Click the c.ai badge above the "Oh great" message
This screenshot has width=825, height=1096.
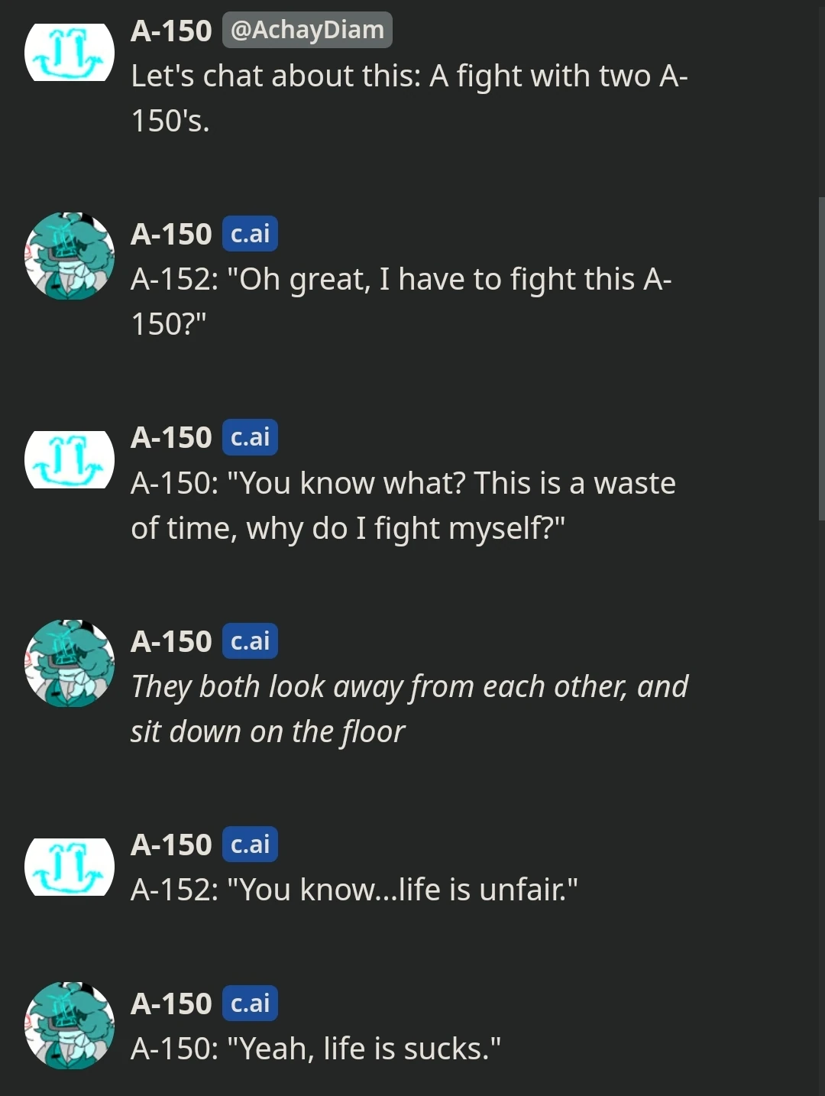tap(250, 234)
